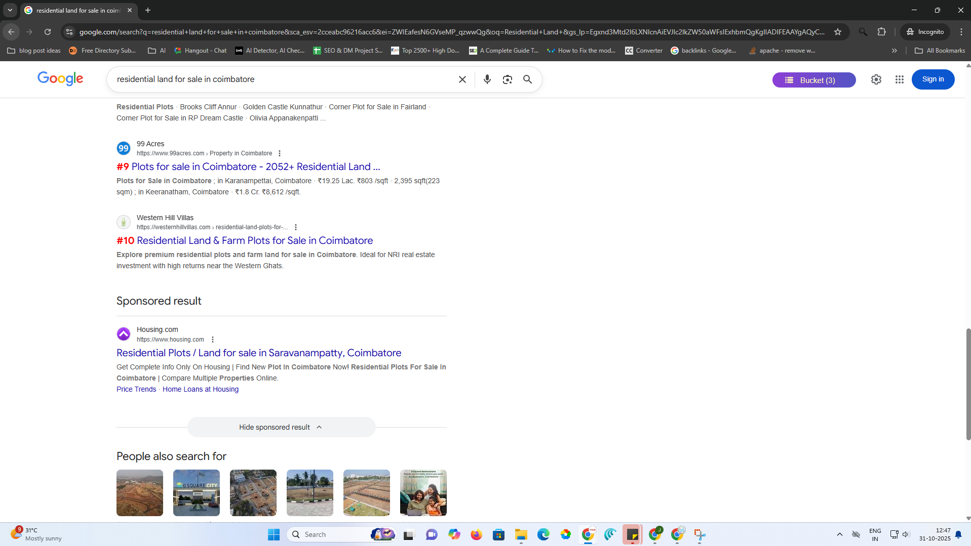
Task: Open more options for Western Hill Villas result
Action: 296,227
